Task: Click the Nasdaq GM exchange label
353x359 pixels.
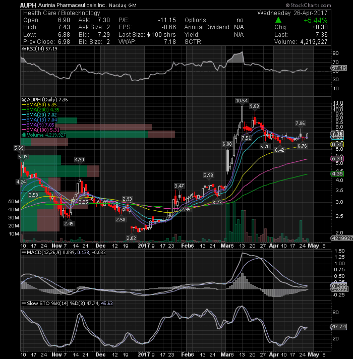Action: pos(123,6)
